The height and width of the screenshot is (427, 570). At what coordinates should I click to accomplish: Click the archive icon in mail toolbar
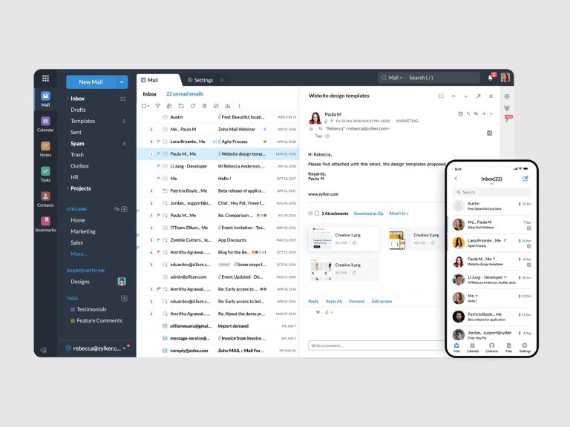point(228,106)
